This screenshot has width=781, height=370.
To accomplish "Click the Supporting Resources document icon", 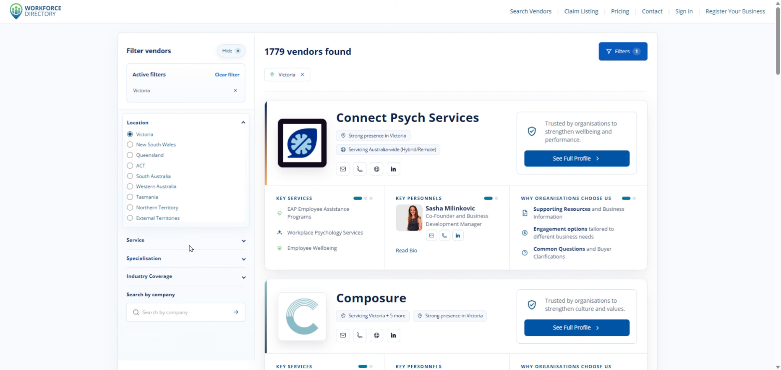I will coord(525,213).
